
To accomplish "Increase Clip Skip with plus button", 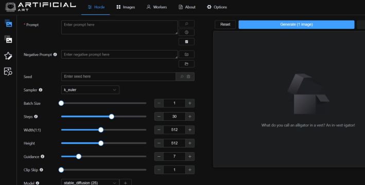I will (190, 170).
